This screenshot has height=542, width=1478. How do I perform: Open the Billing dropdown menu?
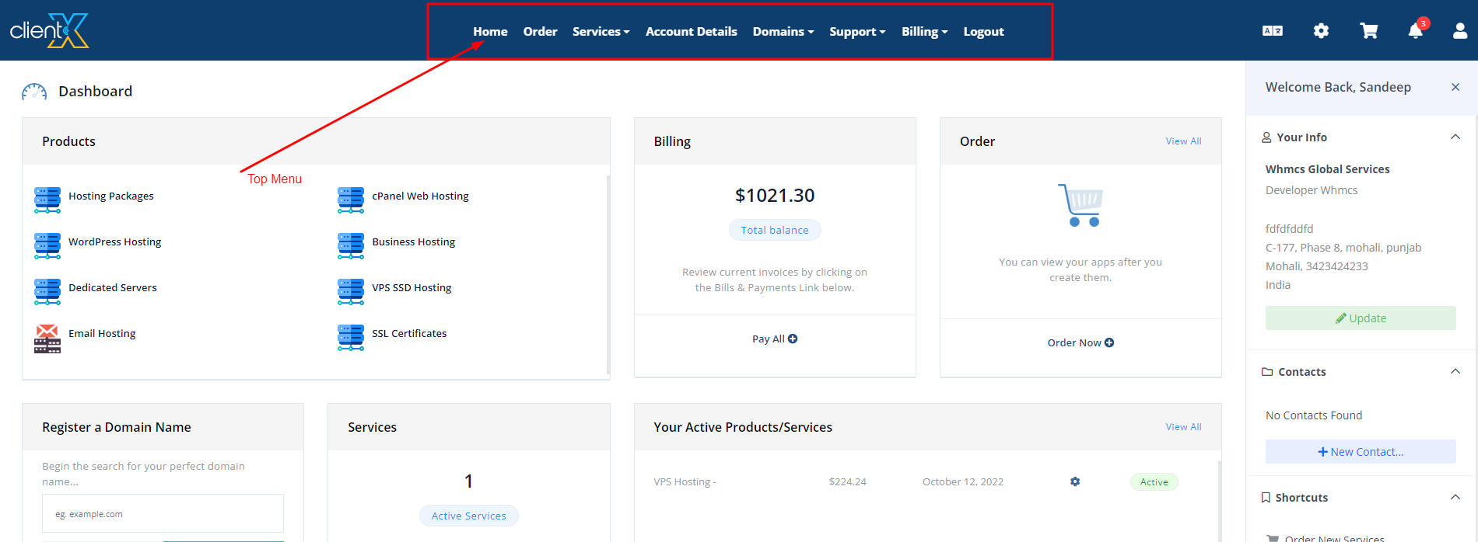coord(924,32)
